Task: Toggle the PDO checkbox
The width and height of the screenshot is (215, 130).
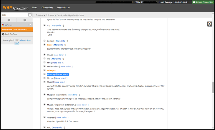Action: (x=44, y=127)
